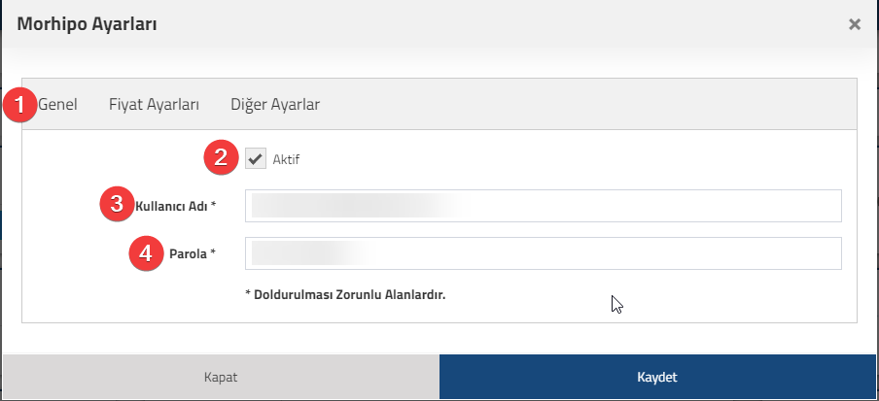
Task: Click the red number 2 badge
Action: (x=221, y=157)
